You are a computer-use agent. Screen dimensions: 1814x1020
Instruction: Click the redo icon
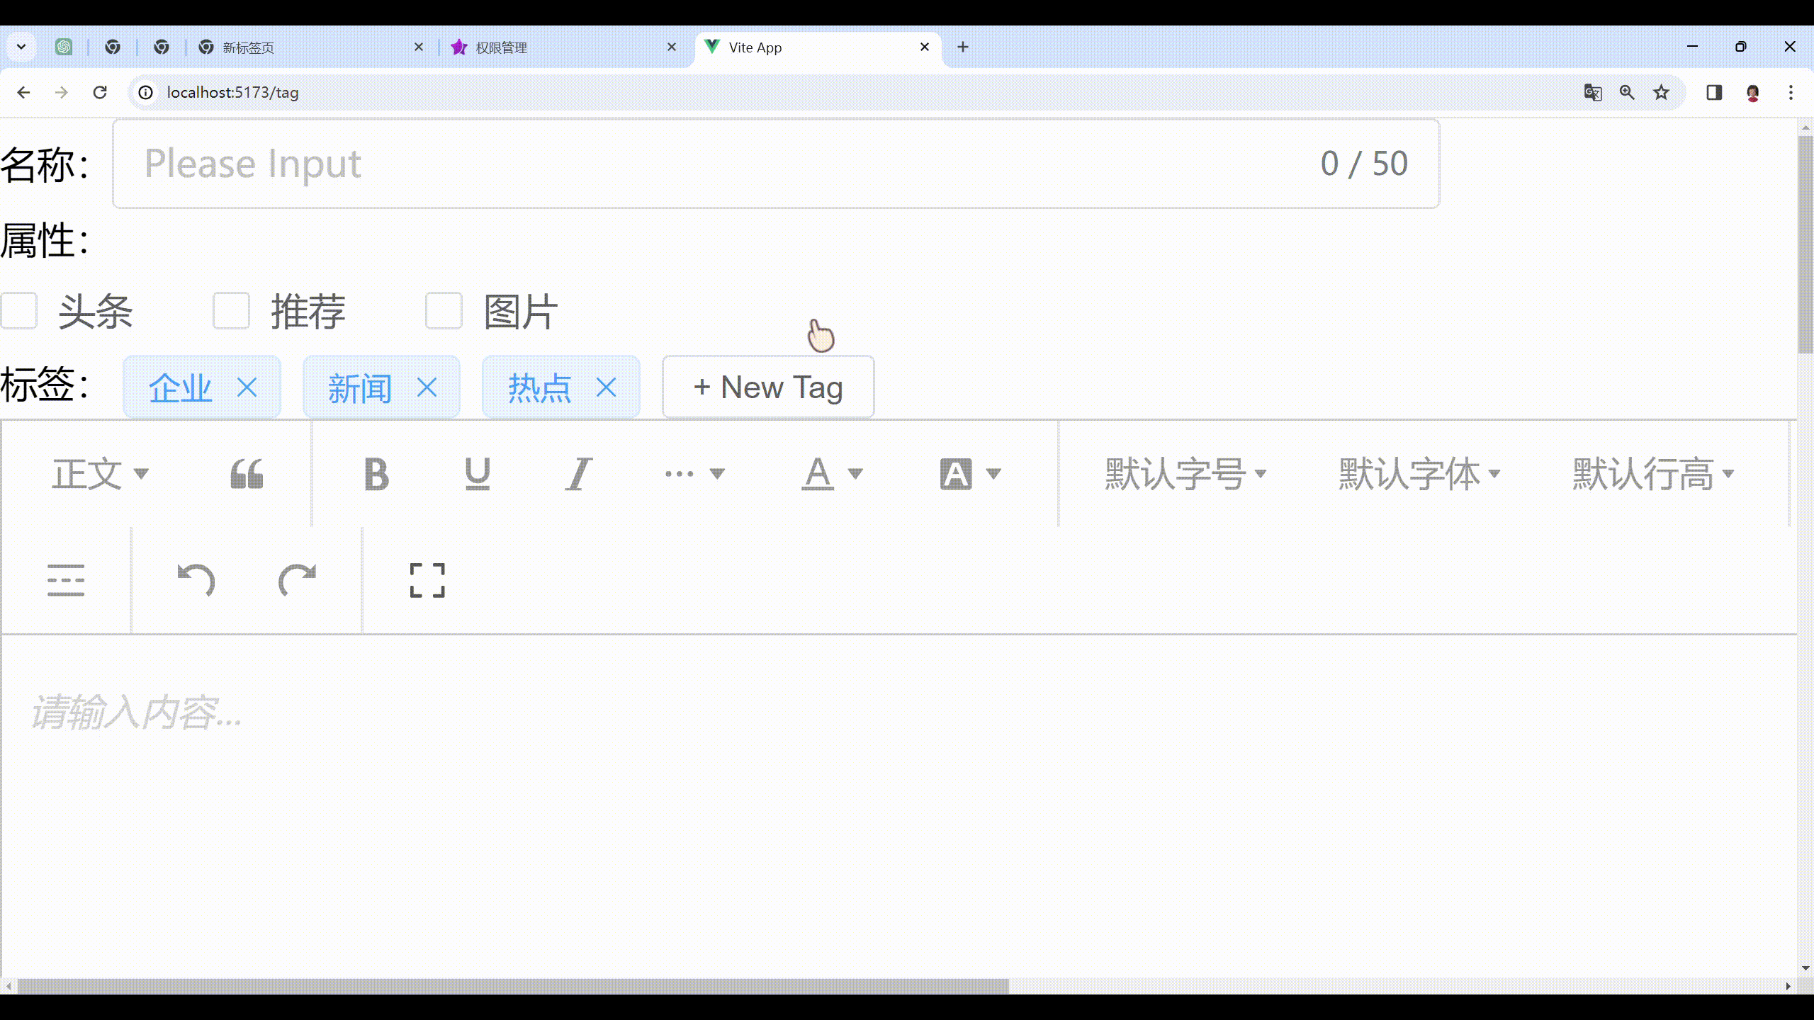298,579
